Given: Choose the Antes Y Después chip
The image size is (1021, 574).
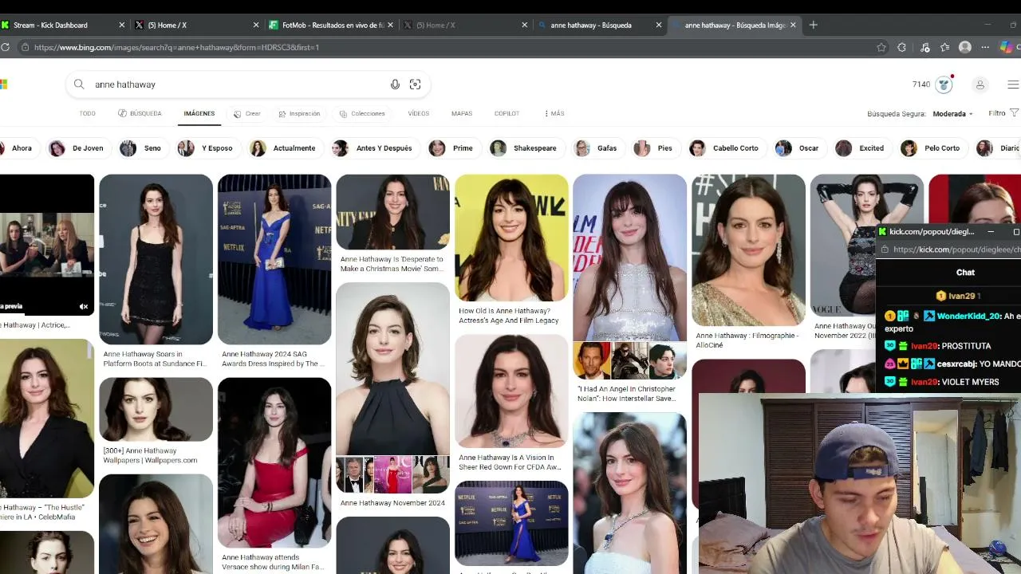Looking at the screenshot, I should 374,148.
